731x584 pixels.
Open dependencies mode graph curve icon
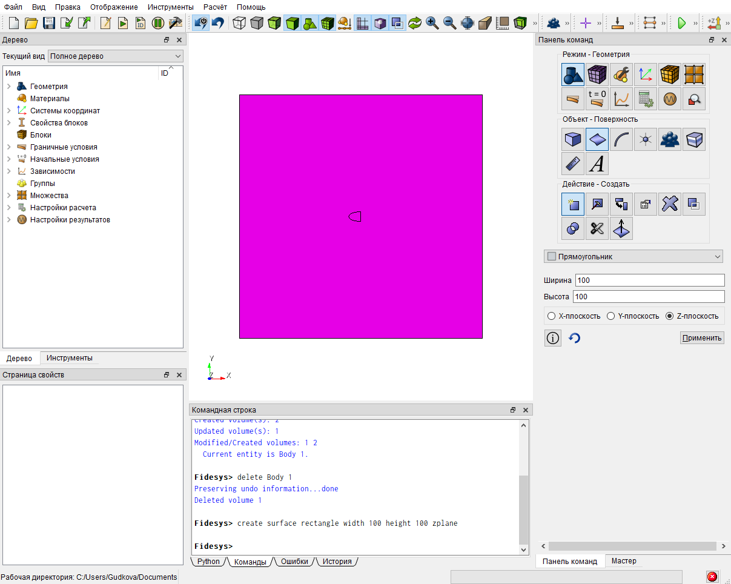[x=621, y=99]
